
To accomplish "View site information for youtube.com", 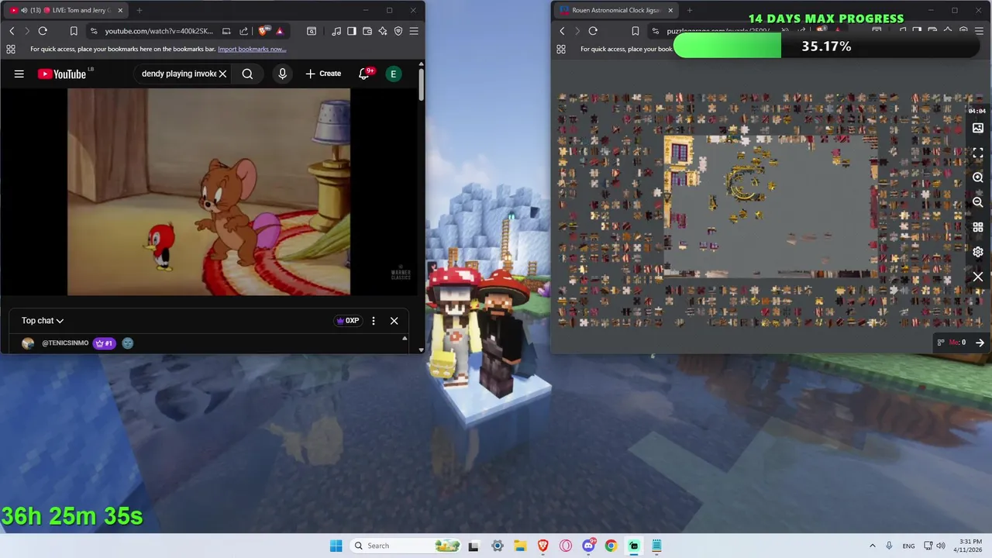I will pyautogui.click(x=94, y=31).
